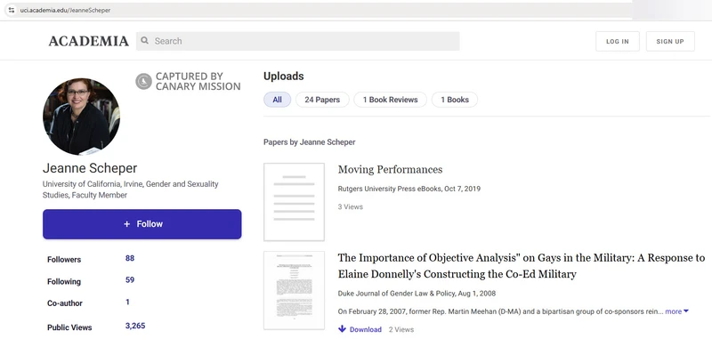Screen dimensions: 712x339
Task: Click the blue Download arrow icon
Action: point(342,329)
